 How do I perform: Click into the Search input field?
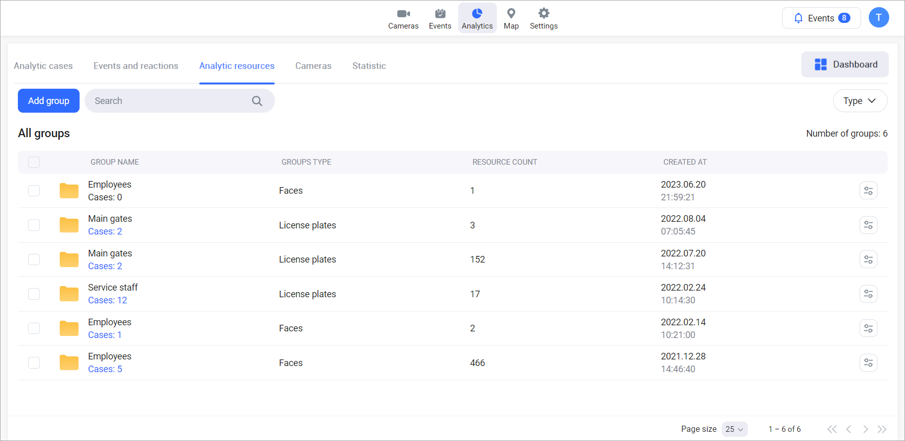click(x=168, y=101)
